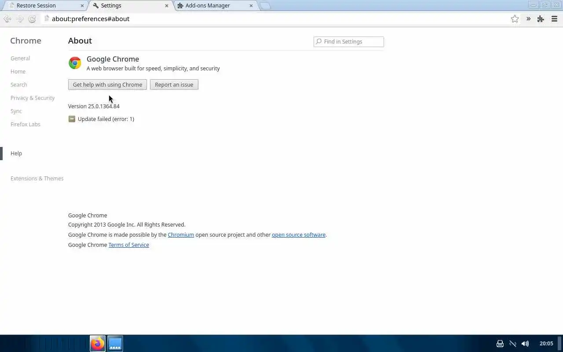
Task: Click Get help with using Chrome
Action: click(x=107, y=84)
